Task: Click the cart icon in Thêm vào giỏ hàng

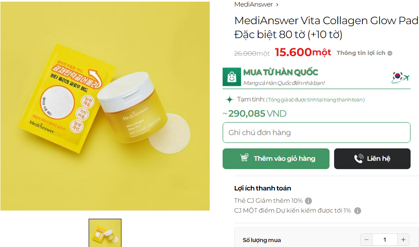Action: pos(244,158)
